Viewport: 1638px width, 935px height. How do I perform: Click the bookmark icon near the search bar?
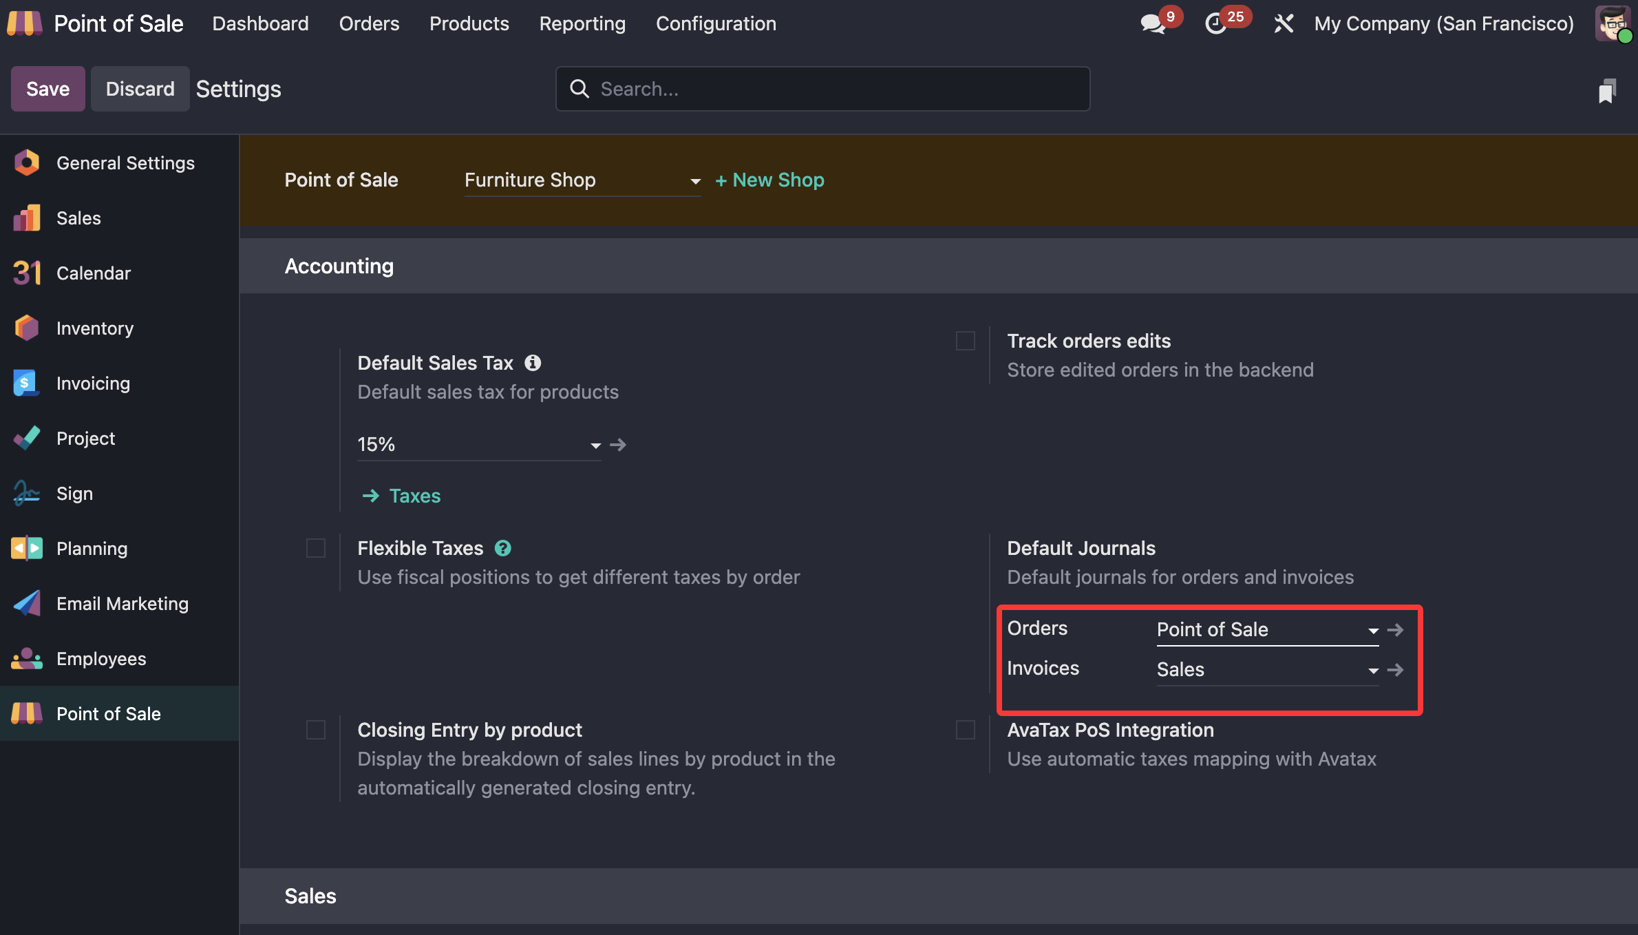[1606, 90]
